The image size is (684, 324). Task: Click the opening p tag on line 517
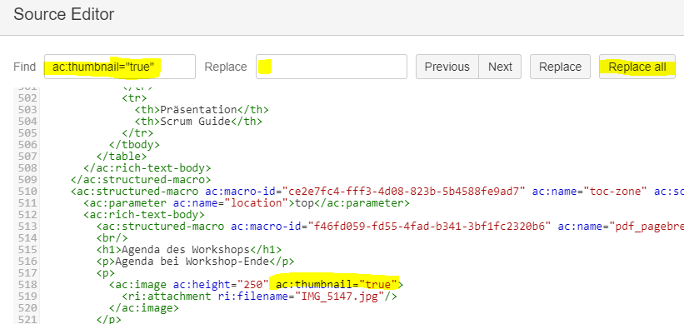(x=106, y=273)
